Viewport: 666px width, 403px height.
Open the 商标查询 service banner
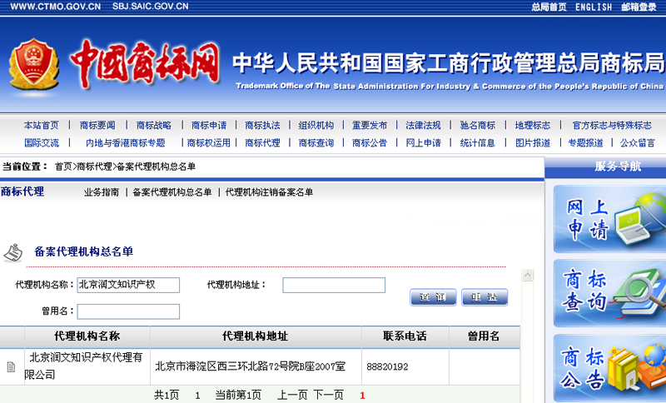609,293
